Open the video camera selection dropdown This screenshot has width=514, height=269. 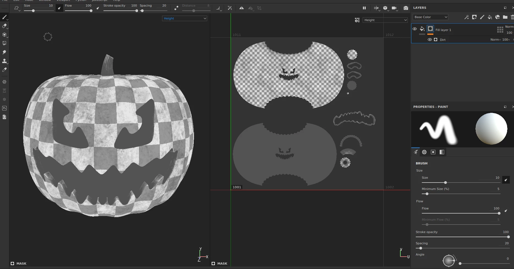point(394,8)
